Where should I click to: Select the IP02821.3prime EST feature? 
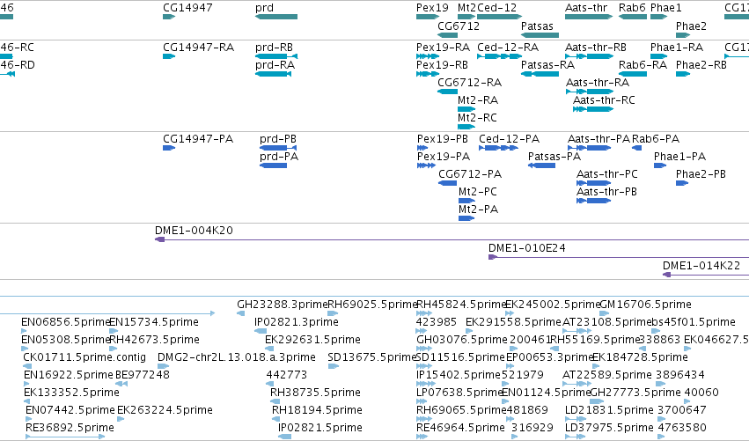261,331
